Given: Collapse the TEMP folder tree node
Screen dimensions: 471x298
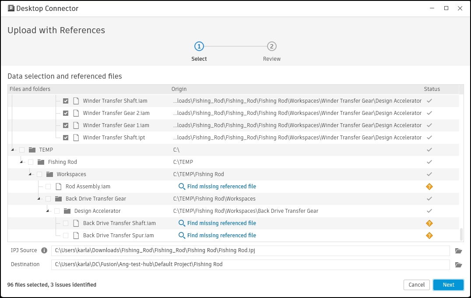Looking at the screenshot, I should tap(13, 150).
